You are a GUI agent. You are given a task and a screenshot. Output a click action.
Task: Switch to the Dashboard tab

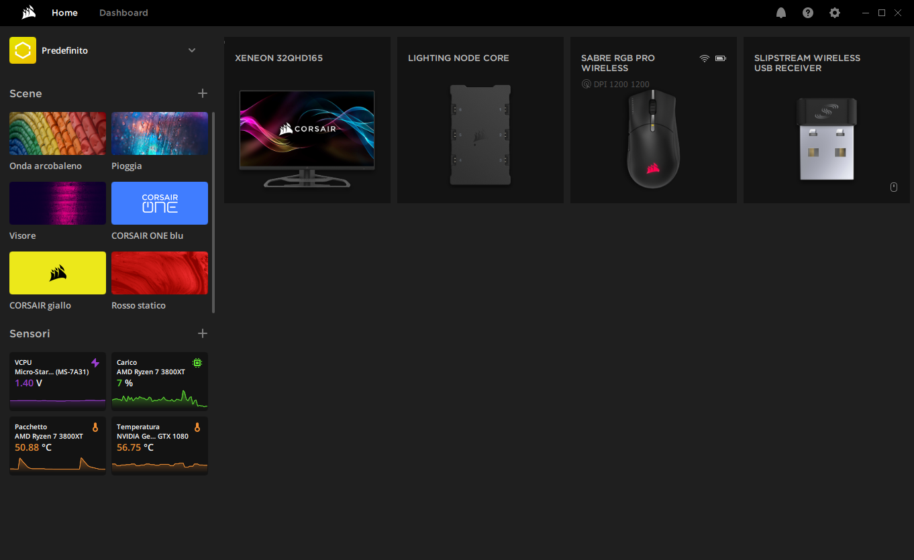[123, 13]
